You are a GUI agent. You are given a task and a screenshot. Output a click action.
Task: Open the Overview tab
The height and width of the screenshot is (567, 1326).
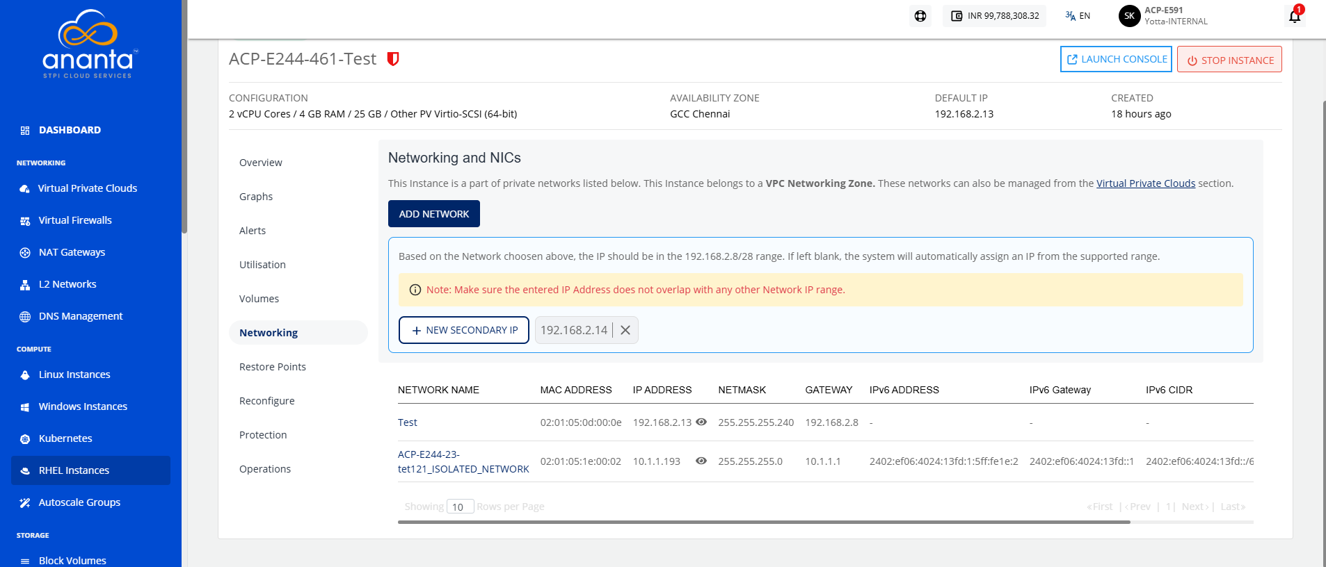[x=261, y=163]
